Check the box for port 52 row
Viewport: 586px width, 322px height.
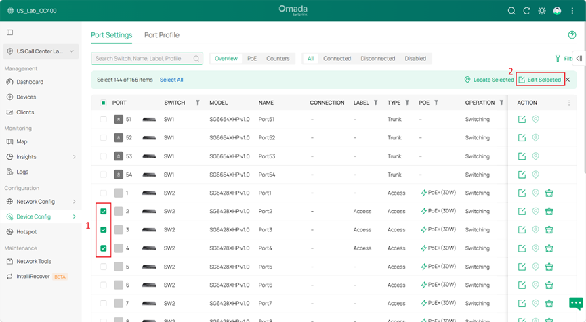[x=104, y=138]
